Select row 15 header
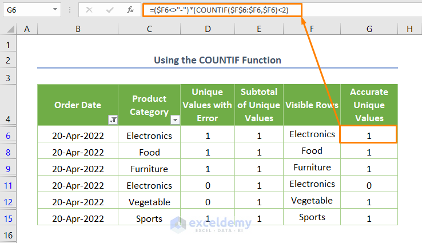This screenshot has width=422, height=243. pos(8,218)
